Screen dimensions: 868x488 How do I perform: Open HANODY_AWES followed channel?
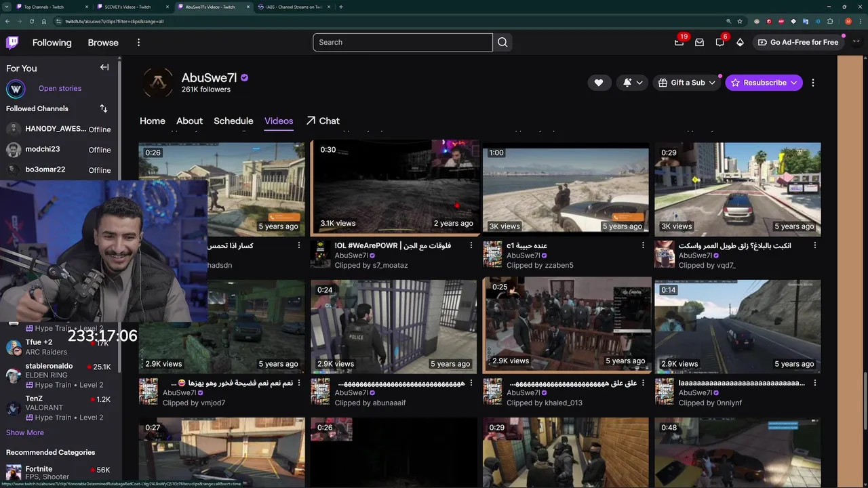click(61, 129)
